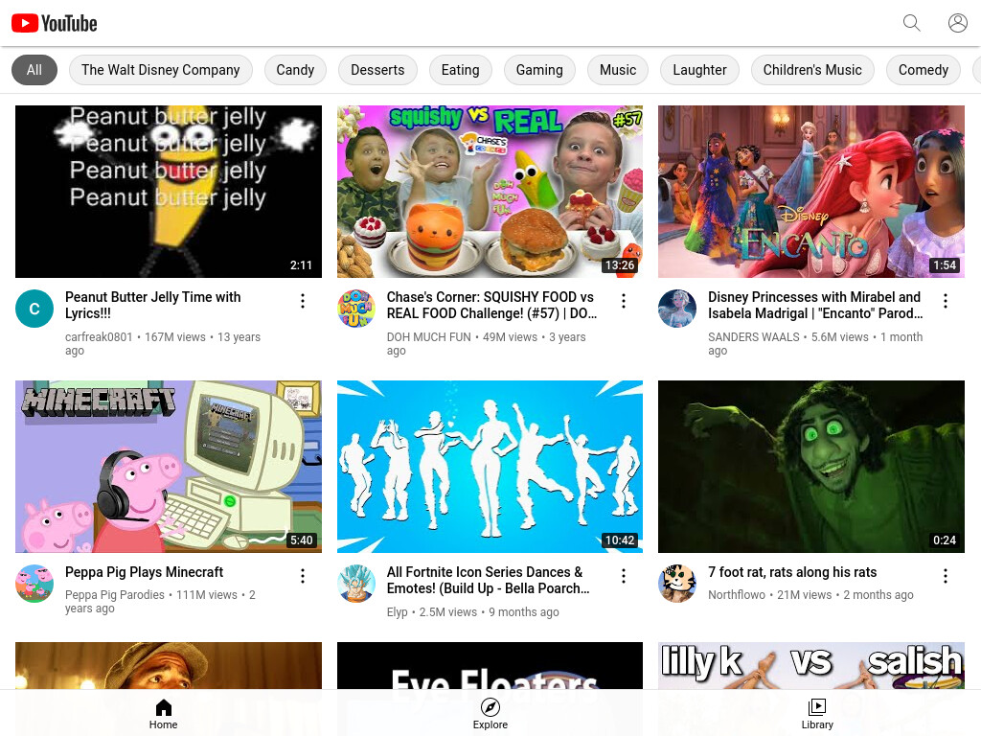The image size is (981, 736).
Task: Filter by The Walt Disney Company chip
Action: (x=160, y=70)
